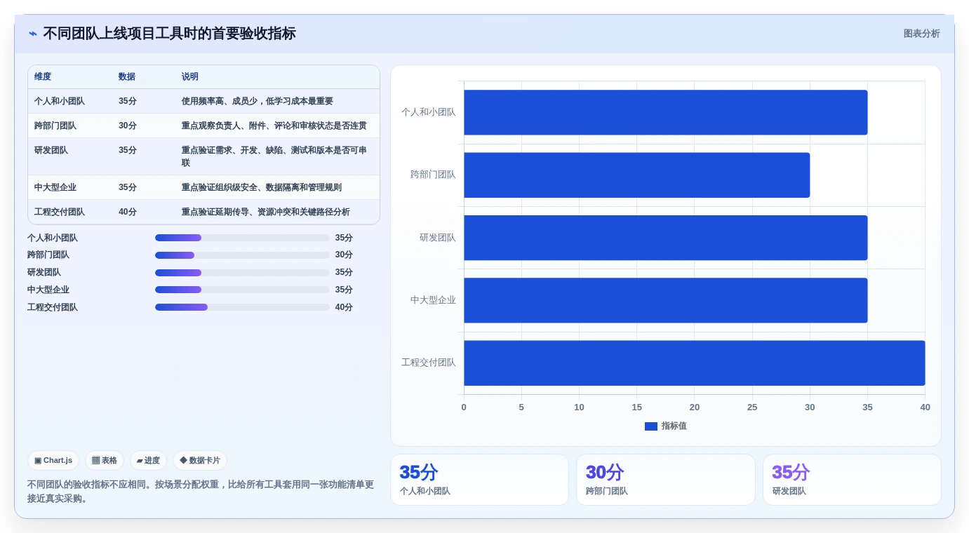Viewport: 969px width, 533px height.
Task: Click the 图表分析 label in header
Action: [x=921, y=34]
